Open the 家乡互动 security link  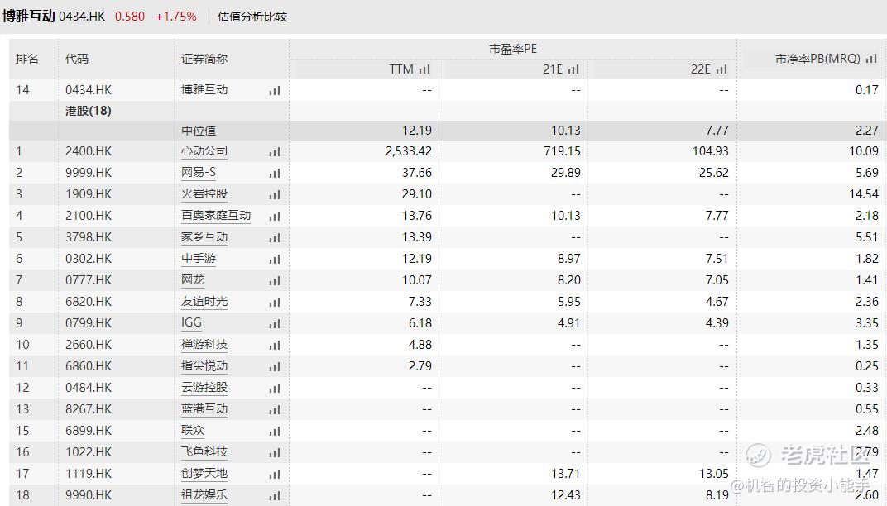[x=204, y=236]
